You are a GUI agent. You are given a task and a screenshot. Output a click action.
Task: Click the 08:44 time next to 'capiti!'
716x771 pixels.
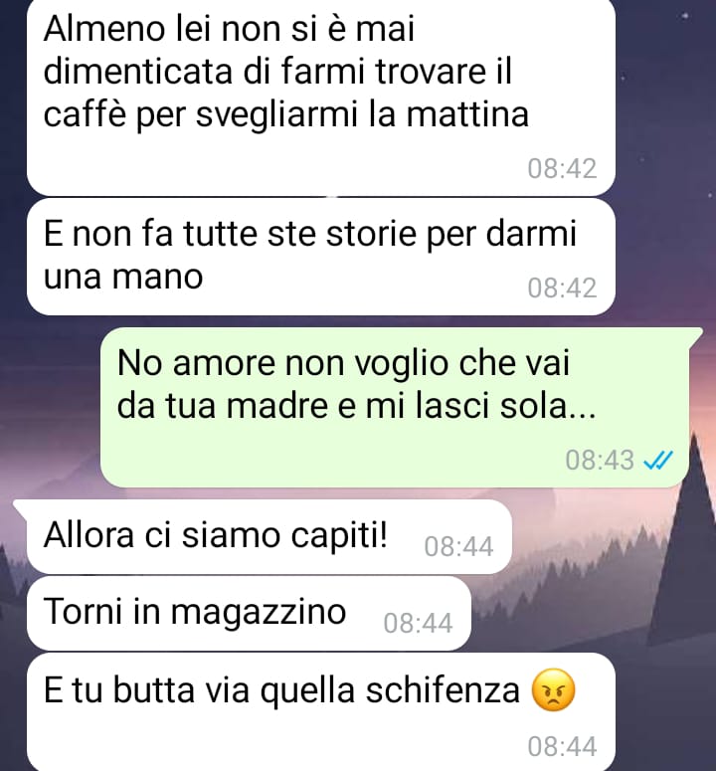click(458, 547)
